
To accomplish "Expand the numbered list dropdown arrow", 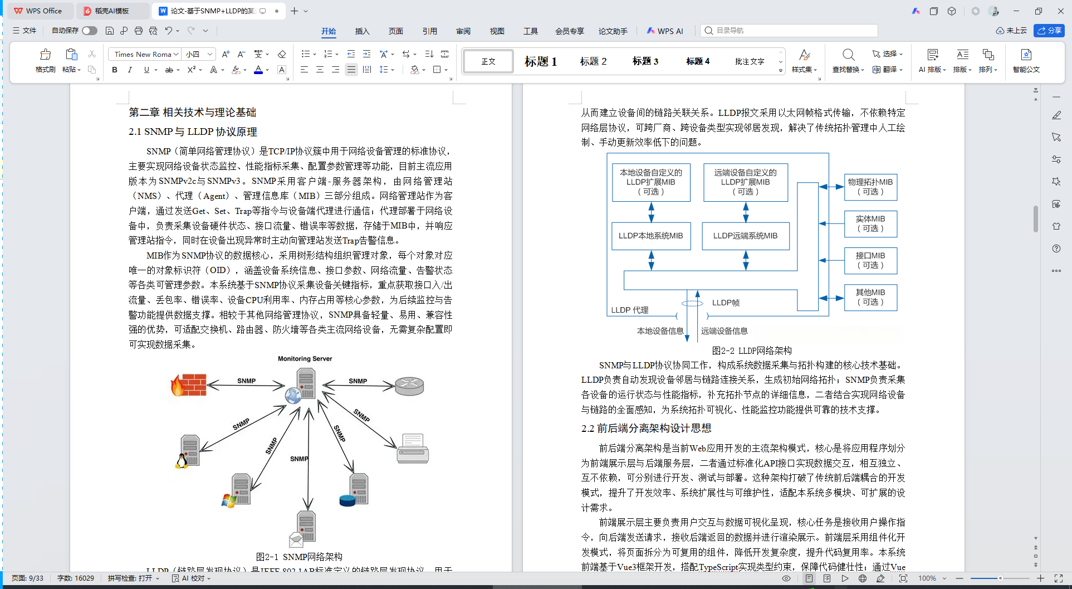I will pos(337,55).
